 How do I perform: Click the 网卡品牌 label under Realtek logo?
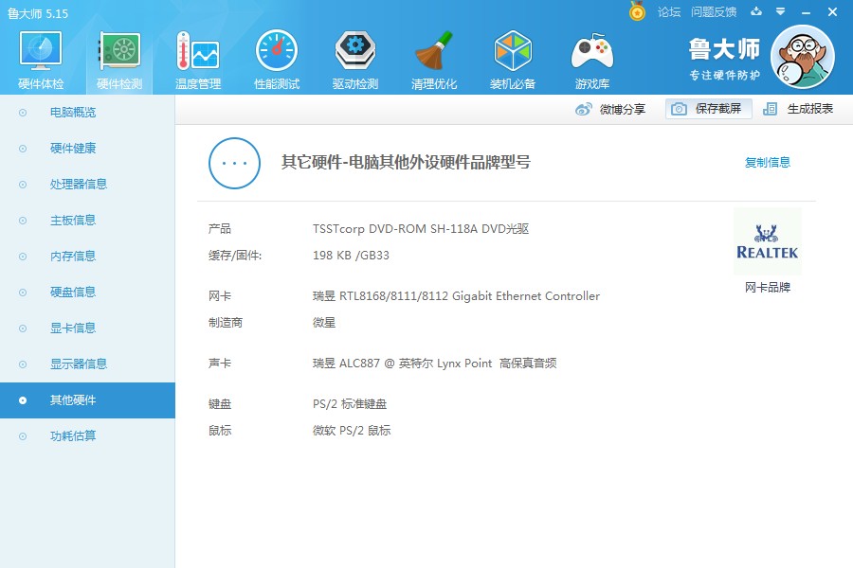768,288
